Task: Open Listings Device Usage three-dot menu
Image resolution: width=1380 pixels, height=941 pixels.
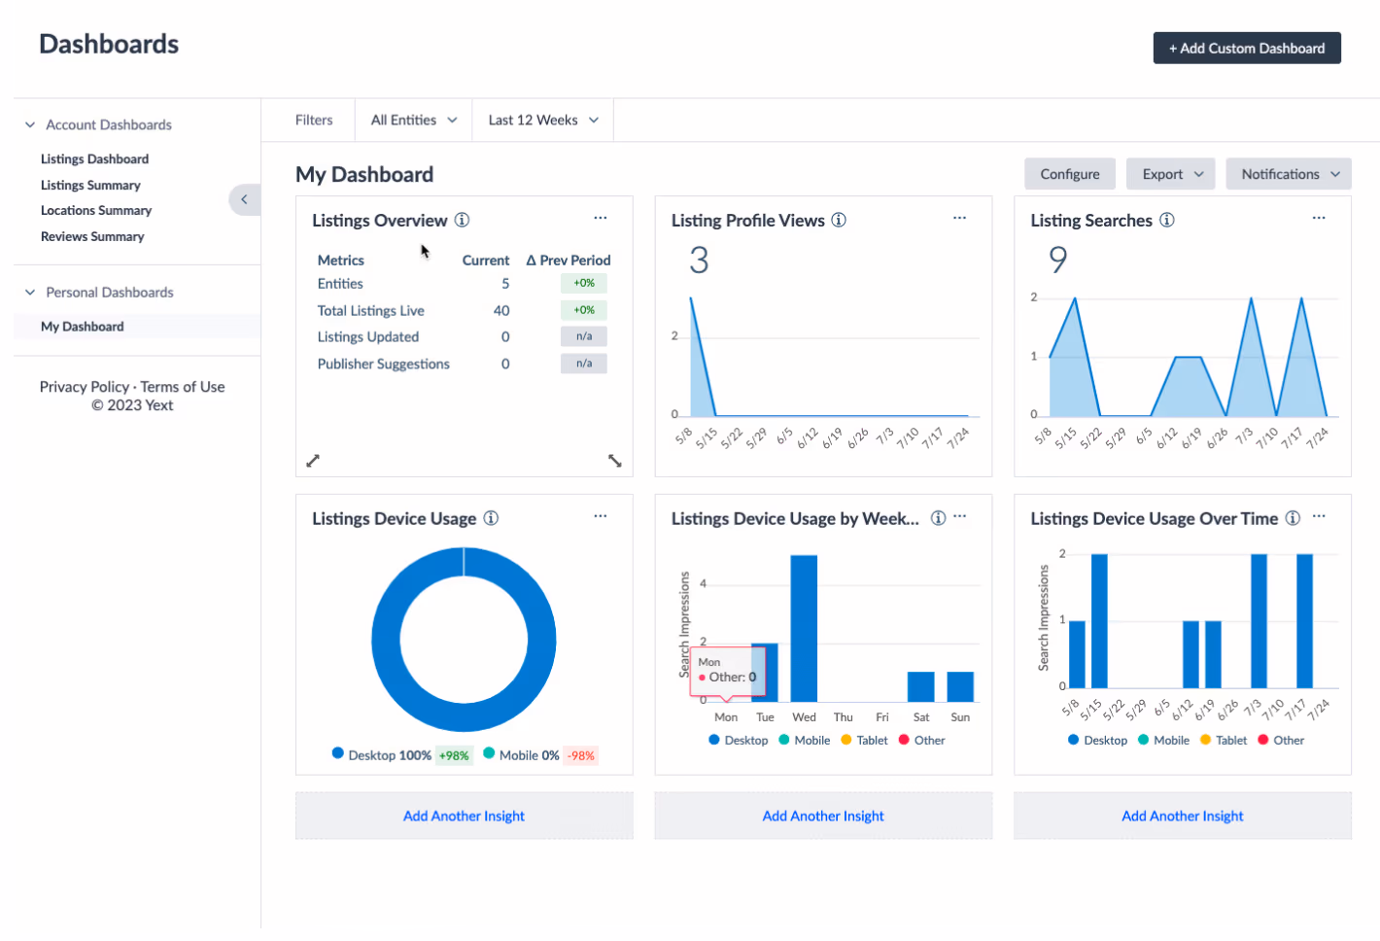Action: coord(601,516)
